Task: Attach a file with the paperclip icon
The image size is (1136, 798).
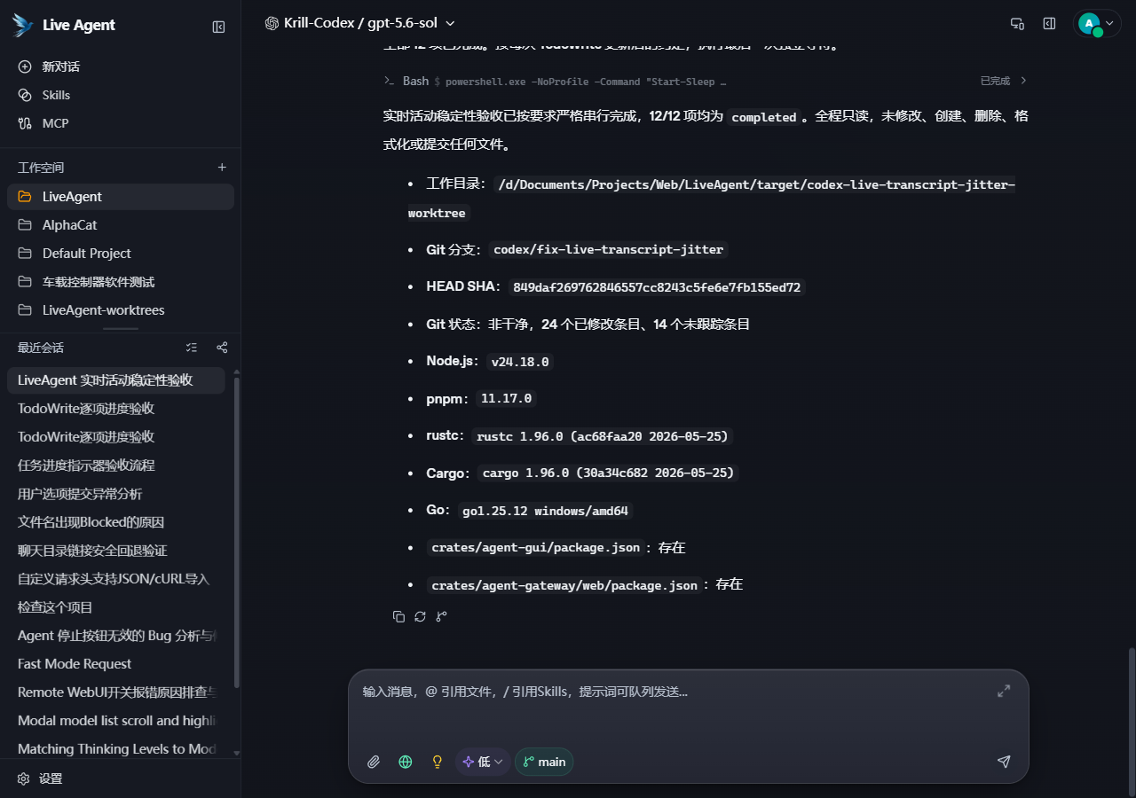Action: tap(374, 762)
